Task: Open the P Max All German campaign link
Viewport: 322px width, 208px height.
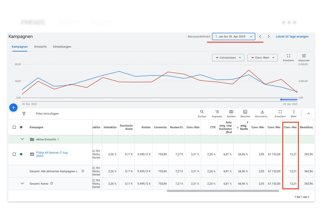Action: point(52,154)
